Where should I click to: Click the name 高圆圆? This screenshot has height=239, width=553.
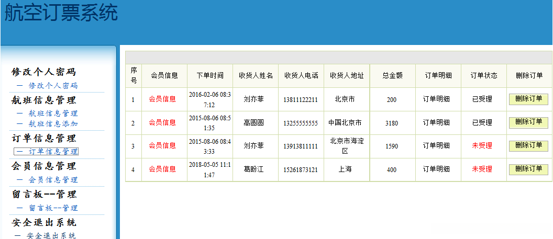pyautogui.click(x=253, y=122)
